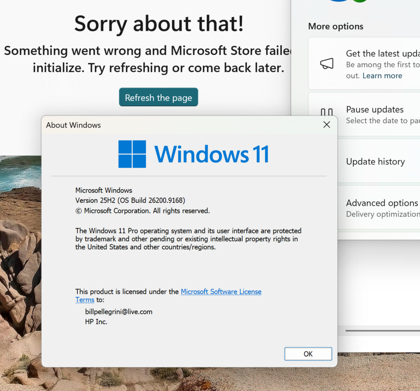The height and width of the screenshot is (391, 420).
Task: Click the About Windows title bar text
Action: click(x=73, y=125)
